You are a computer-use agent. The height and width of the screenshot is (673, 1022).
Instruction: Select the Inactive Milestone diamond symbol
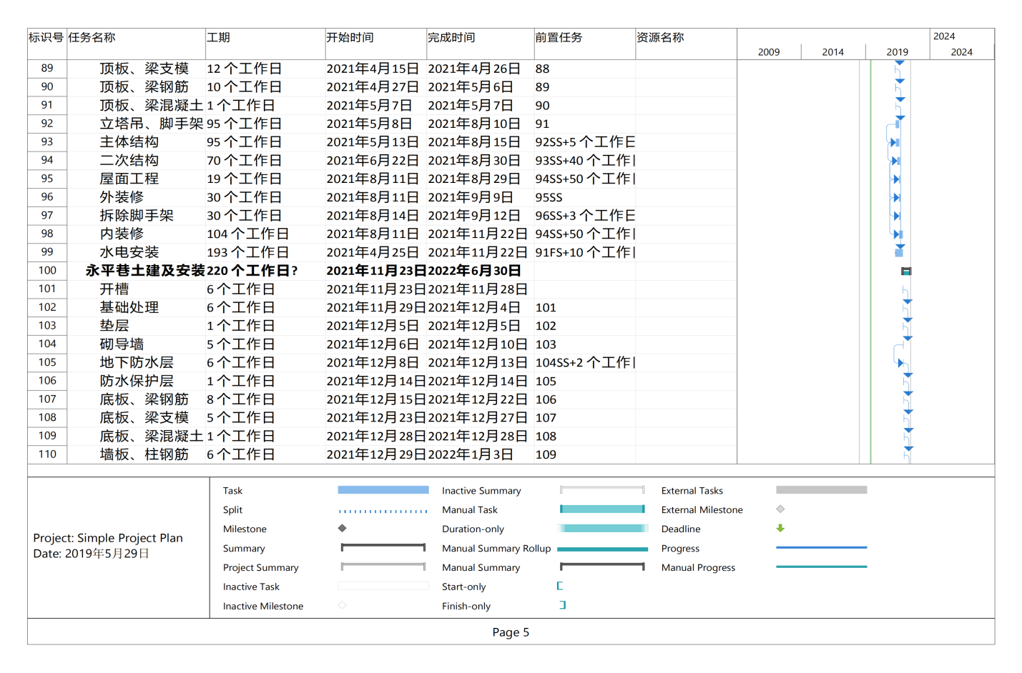[x=342, y=605]
